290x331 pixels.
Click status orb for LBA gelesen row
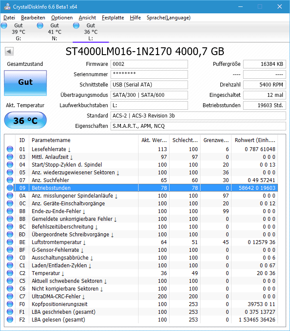pos(10,320)
